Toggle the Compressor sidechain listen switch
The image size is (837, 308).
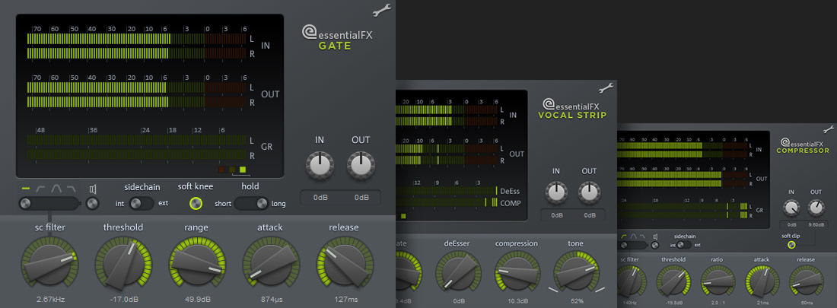655,245
